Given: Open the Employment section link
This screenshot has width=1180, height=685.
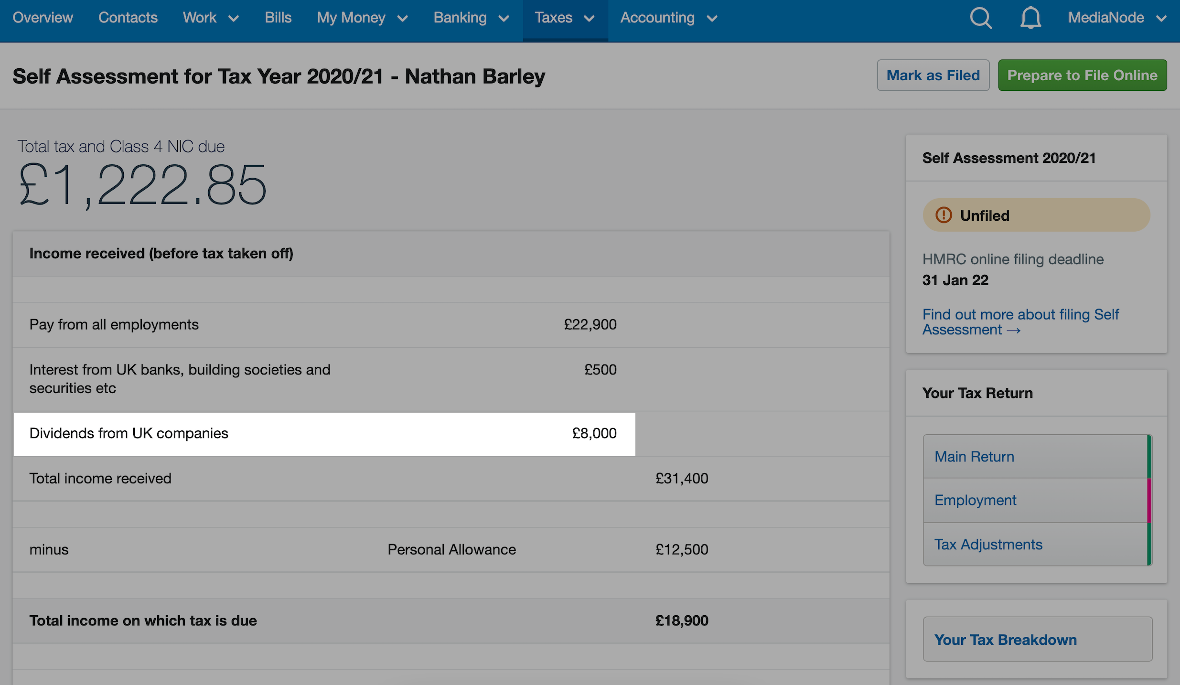Looking at the screenshot, I should point(975,500).
